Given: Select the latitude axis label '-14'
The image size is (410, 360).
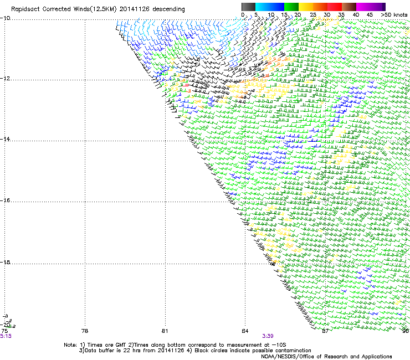Looking at the screenshot, I should click(5, 139).
